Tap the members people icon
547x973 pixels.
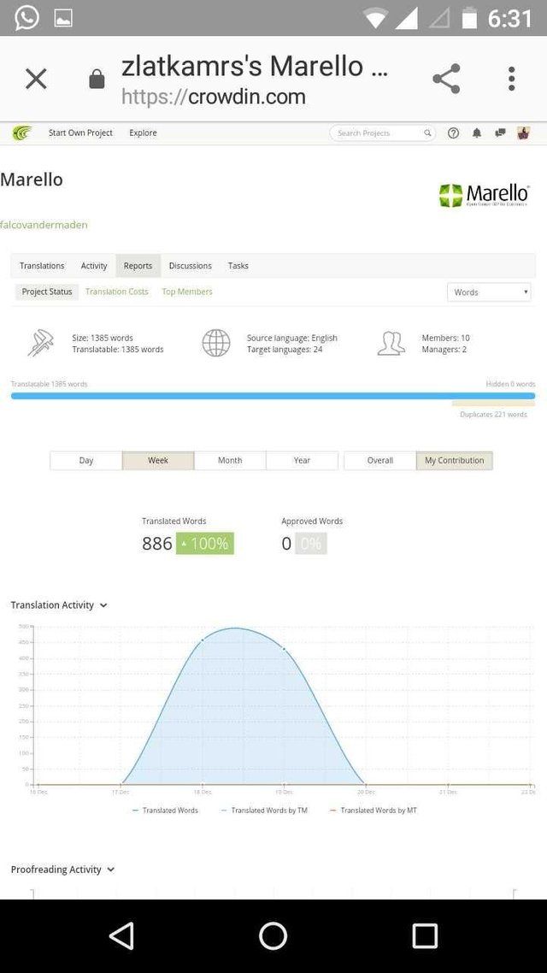(391, 343)
